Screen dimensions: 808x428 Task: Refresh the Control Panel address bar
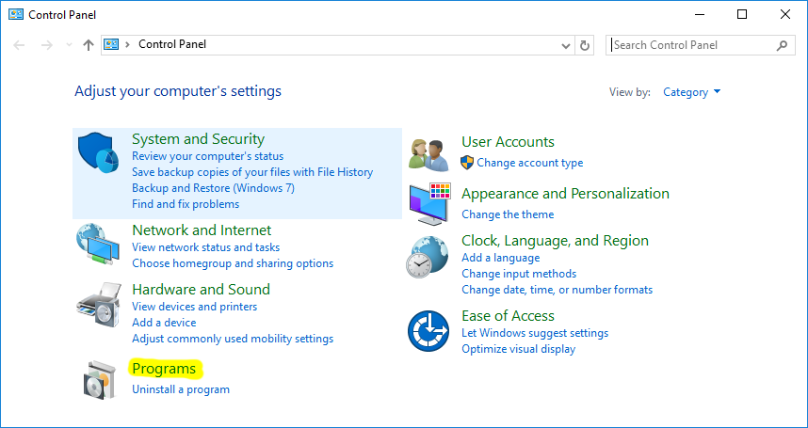[585, 45]
